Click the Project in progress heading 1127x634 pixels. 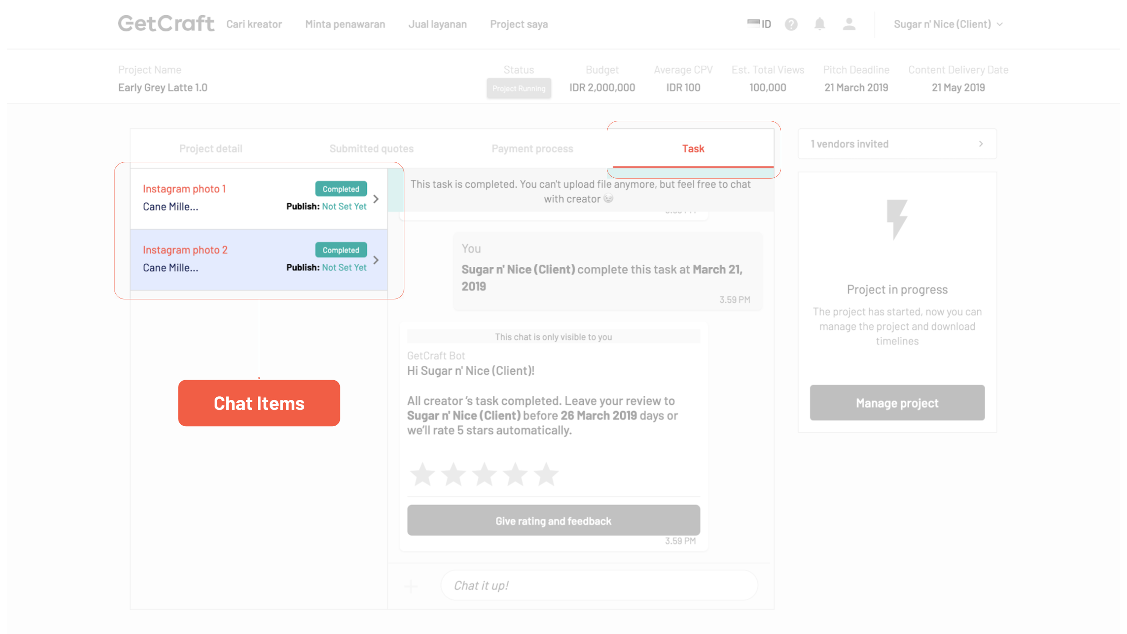point(897,289)
